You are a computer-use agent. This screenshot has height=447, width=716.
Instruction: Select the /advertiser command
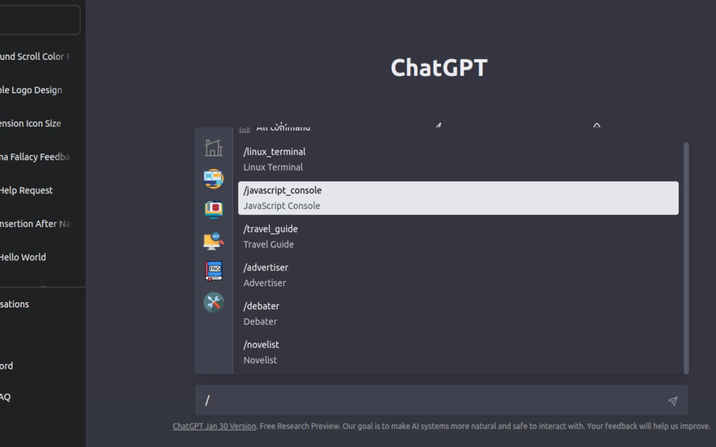(458, 275)
